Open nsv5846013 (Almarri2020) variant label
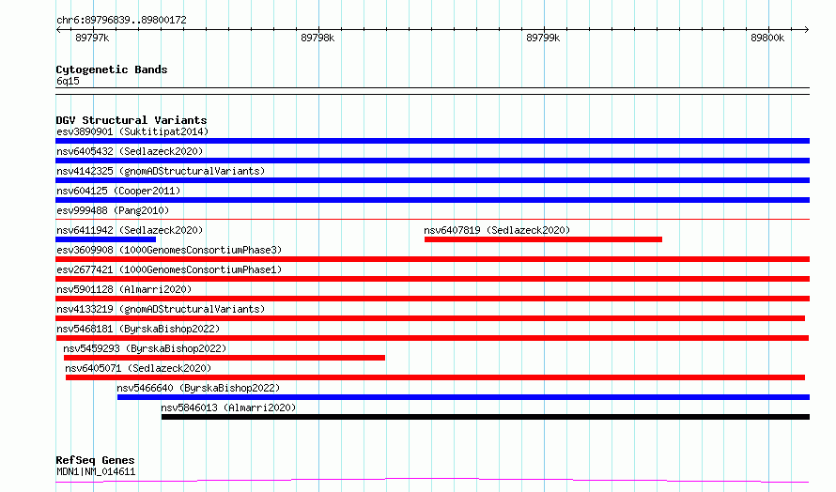This screenshot has height=492, width=836. coord(228,407)
